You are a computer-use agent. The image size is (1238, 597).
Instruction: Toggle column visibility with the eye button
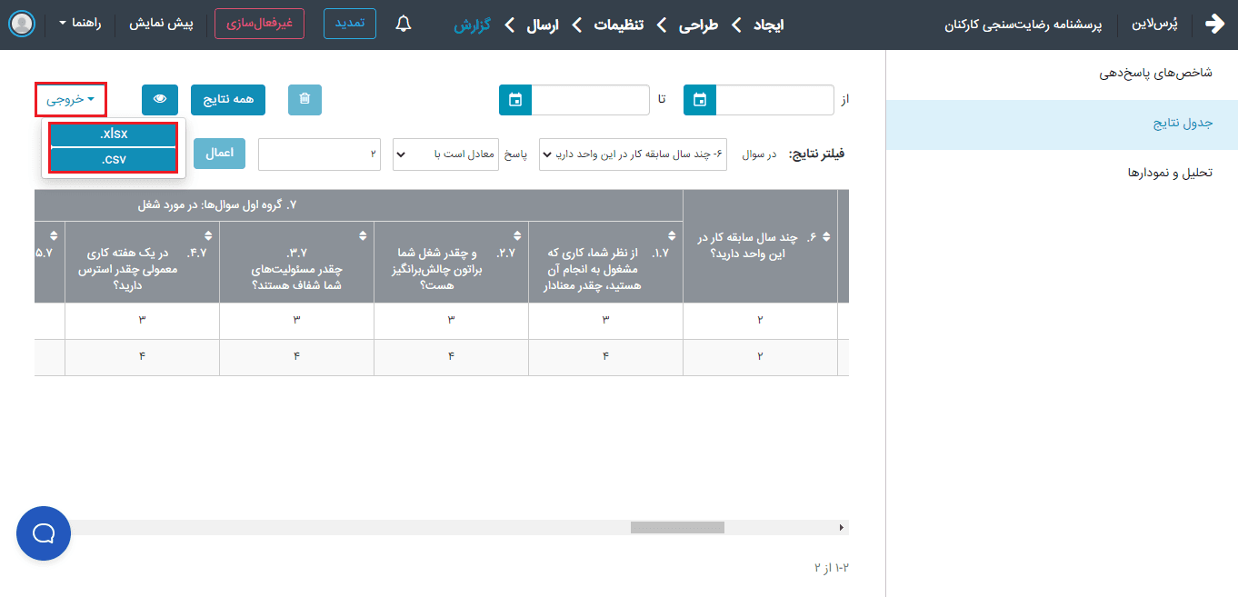160,100
